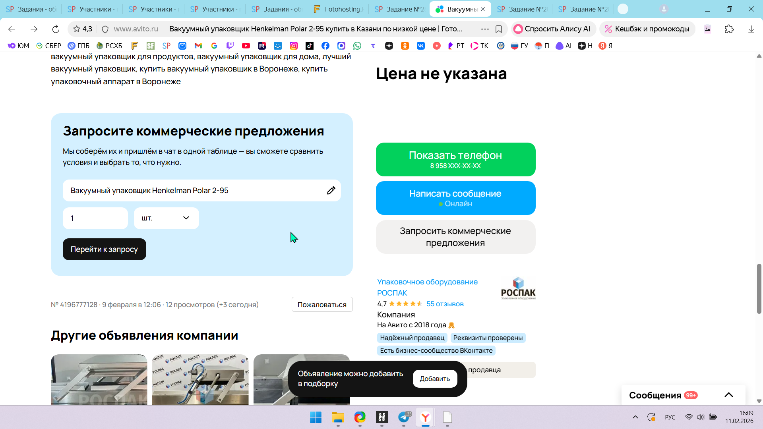Open the browser hamburger menu
Viewport: 763px width, 429px height.
tap(686, 9)
